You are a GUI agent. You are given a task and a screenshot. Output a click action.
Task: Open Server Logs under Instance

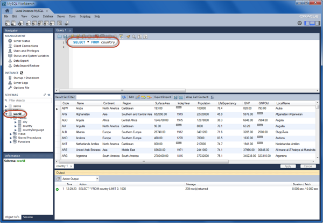pyautogui.click(x=21, y=83)
